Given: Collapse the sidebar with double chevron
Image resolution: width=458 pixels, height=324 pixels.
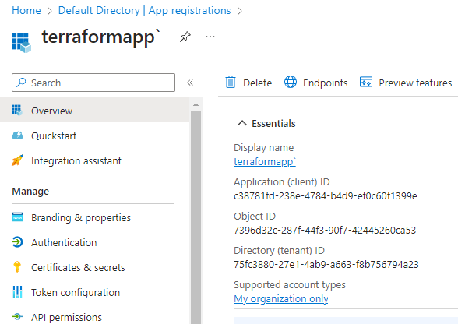Looking at the screenshot, I should tap(190, 83).
